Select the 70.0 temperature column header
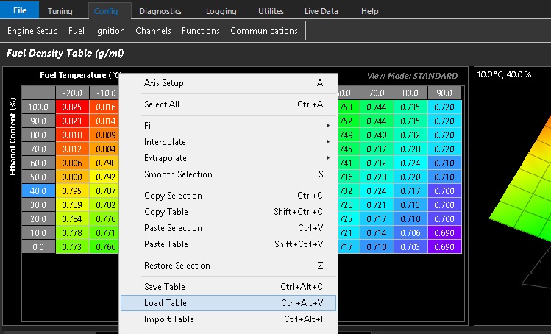Image resolution: width=551 pixels, height=334 pixels. (377, 93)
